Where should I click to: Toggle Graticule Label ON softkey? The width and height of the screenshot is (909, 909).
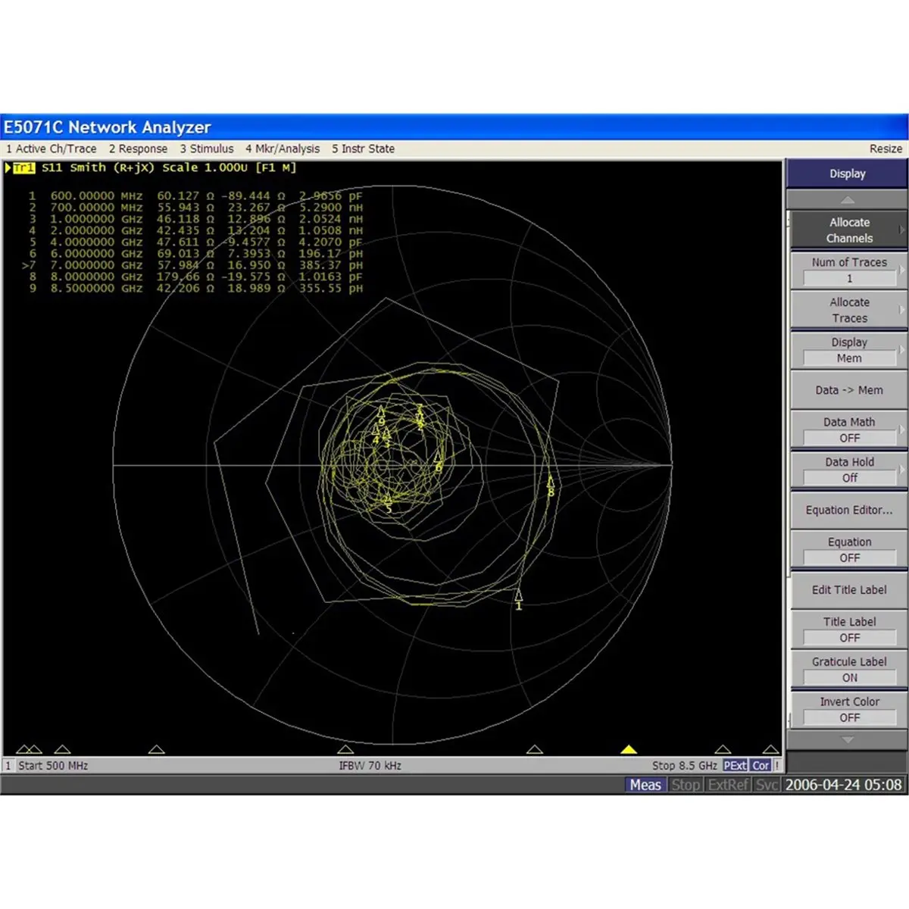tap(849, 670)
